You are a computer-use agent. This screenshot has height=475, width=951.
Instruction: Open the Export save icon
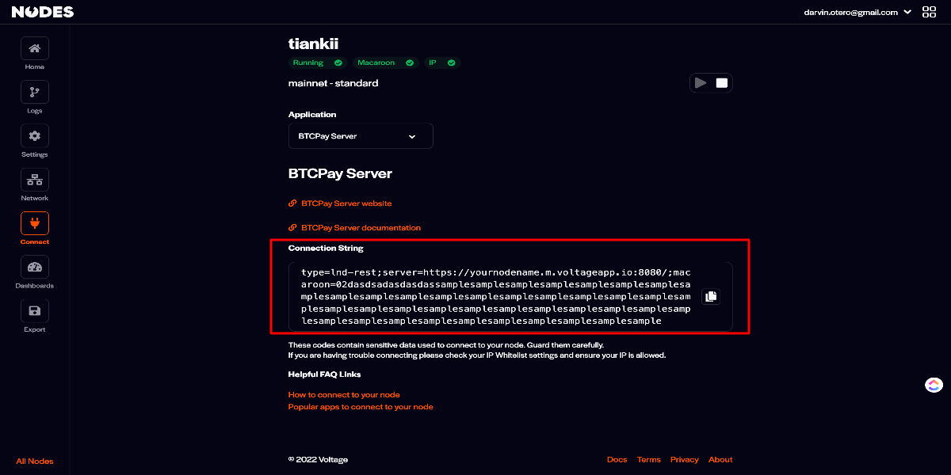35,311
